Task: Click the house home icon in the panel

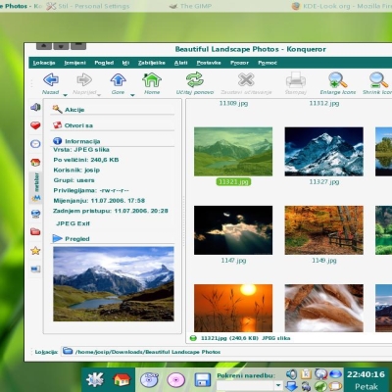Action: coord(122,380)
